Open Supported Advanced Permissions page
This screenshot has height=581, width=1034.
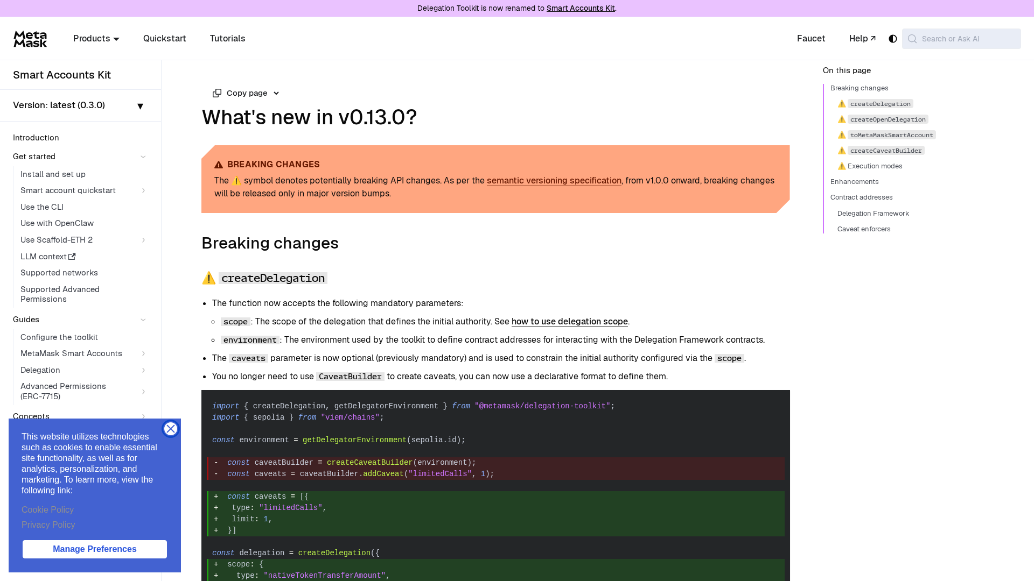pos(60,294)
